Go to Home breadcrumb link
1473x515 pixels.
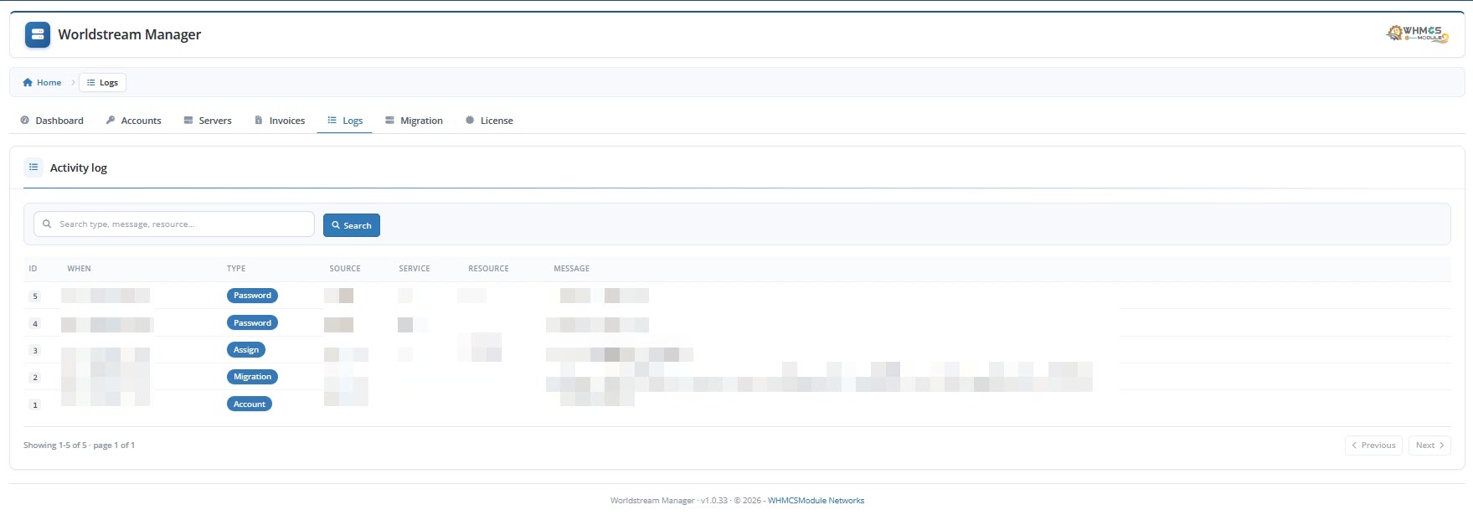42,83
